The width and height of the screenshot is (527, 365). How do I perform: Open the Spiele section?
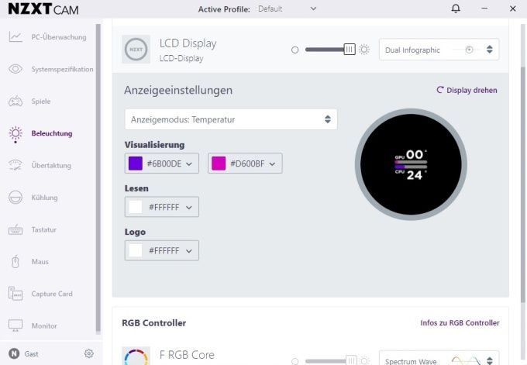(x=41, y=102)
